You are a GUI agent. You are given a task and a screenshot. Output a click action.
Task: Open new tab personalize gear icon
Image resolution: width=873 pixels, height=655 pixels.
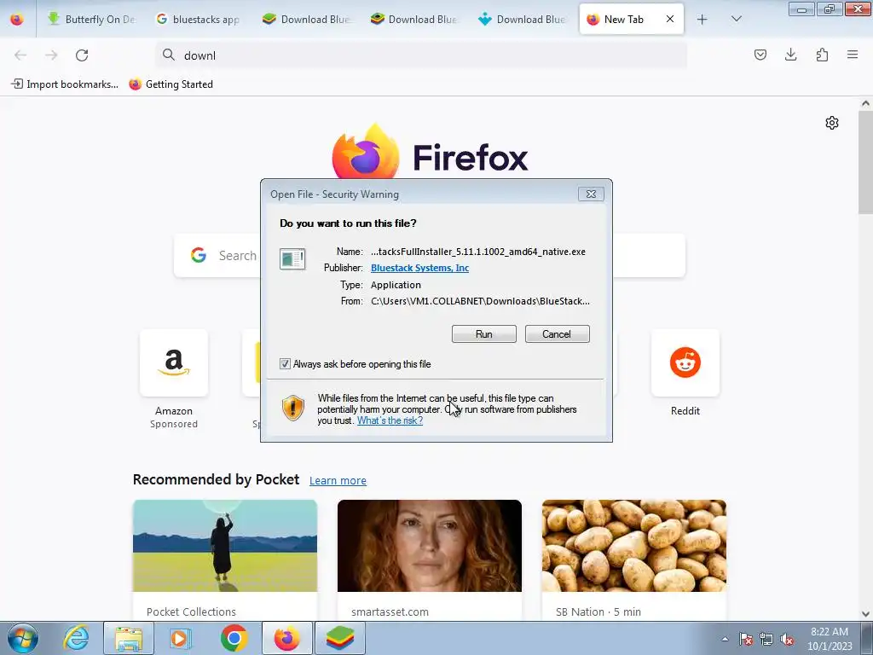[832, 123]
